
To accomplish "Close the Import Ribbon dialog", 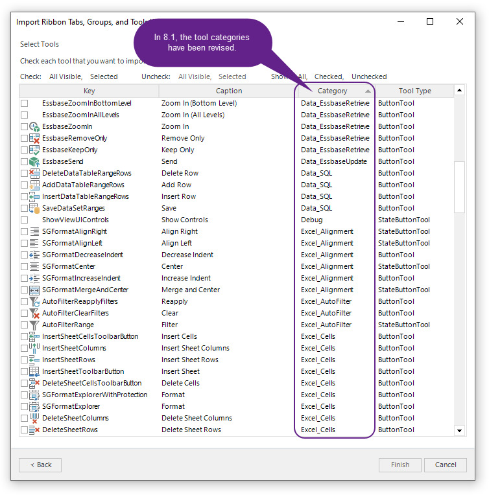I will click(x=460, y=21).
